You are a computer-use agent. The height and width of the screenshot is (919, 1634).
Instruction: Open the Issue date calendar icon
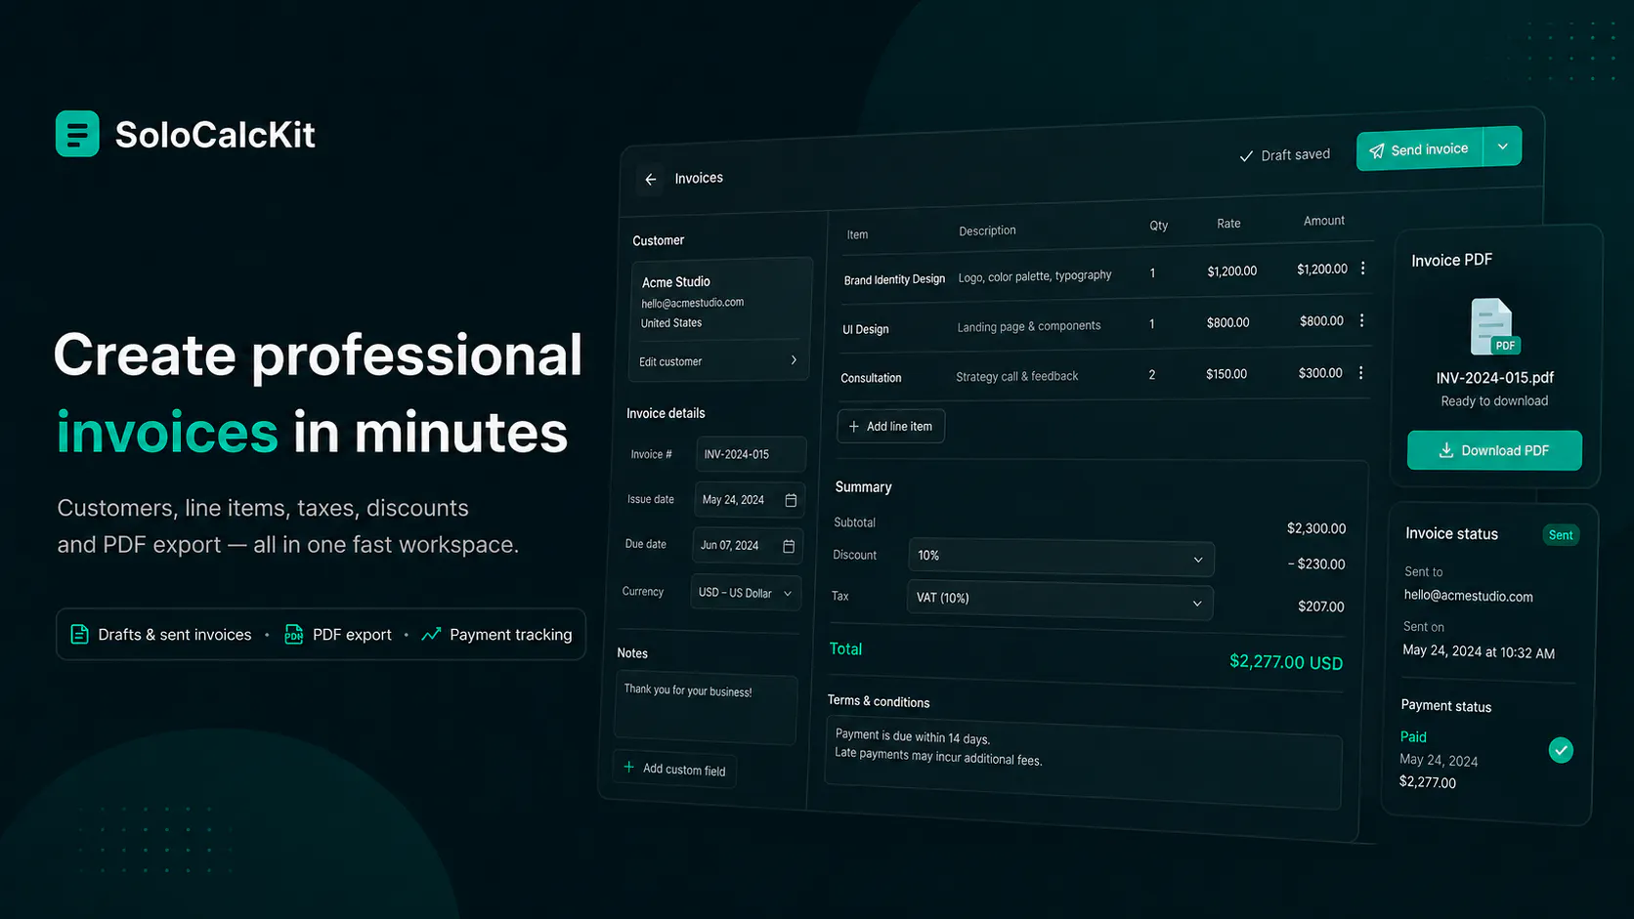pyautogui.click(x=791, y=500)
